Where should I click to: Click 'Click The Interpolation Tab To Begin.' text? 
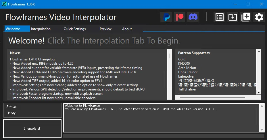114,41
